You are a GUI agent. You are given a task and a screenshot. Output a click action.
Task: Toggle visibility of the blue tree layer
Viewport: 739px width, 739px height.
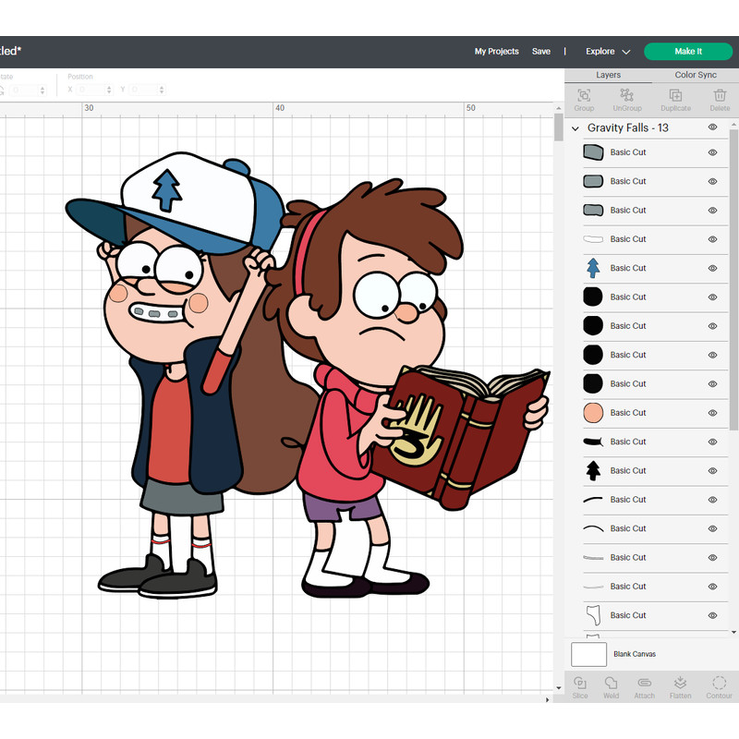[x=711, y=268]
